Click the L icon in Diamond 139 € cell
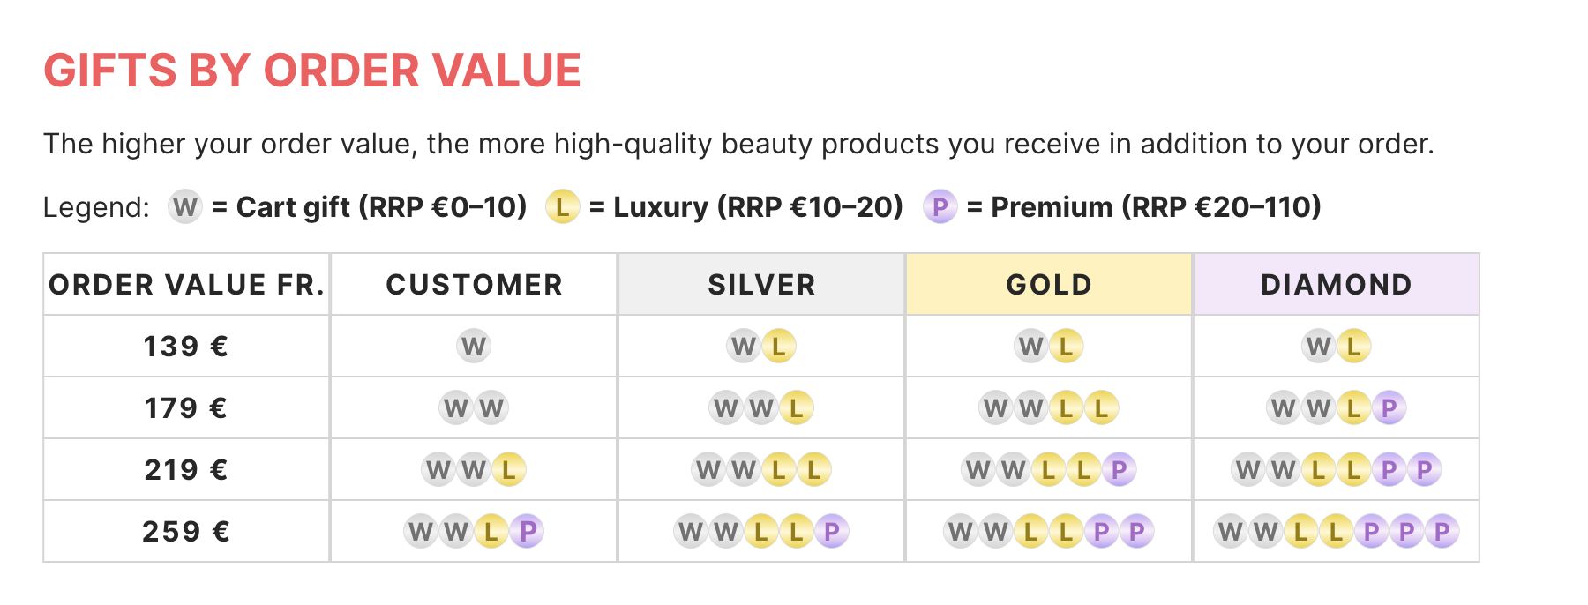The height and width of the screenshot is (605, 1588). tap(1354, 346)
